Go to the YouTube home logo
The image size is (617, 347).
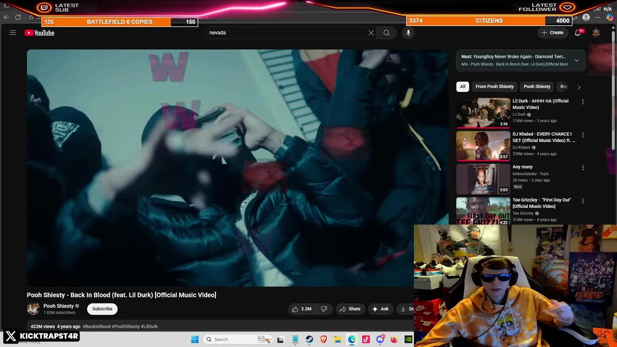point(40,33)
